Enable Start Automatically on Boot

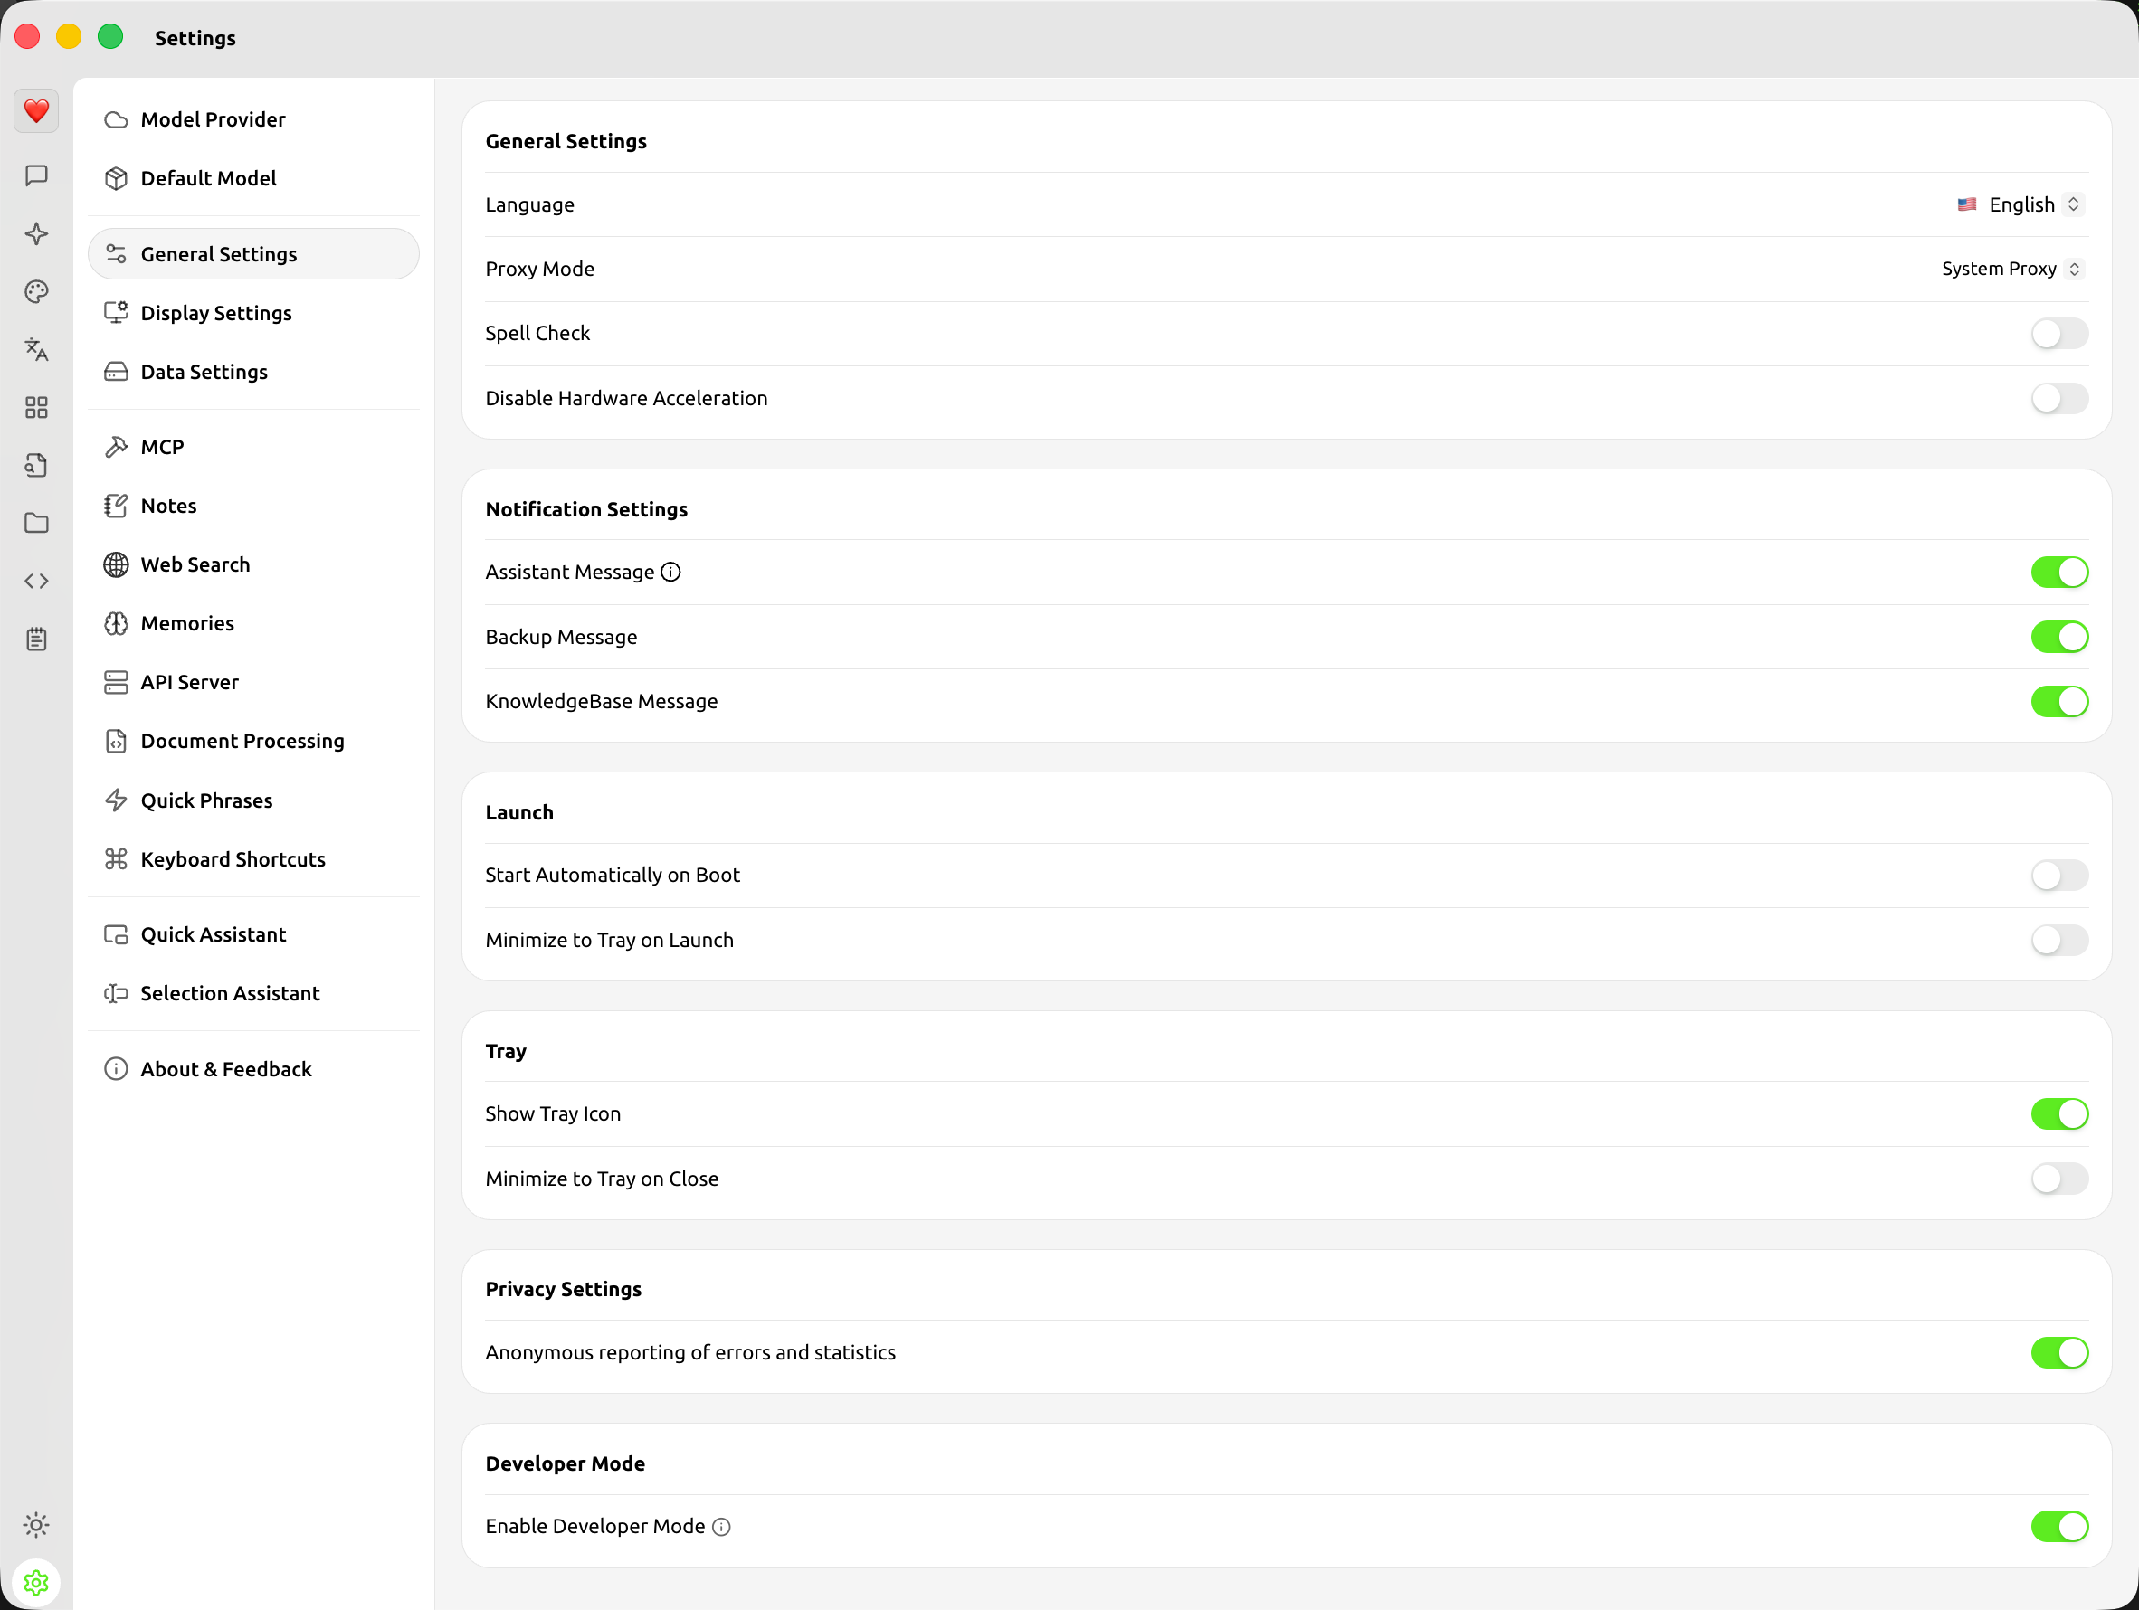click(2058, 875)
